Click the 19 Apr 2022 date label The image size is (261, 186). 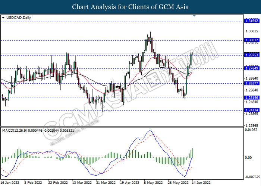[130, 183]
